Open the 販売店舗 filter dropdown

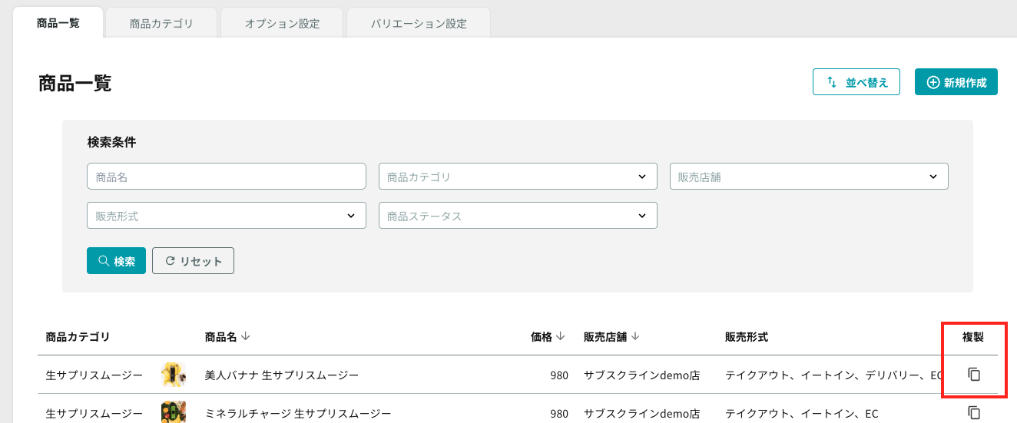[809, 177]
